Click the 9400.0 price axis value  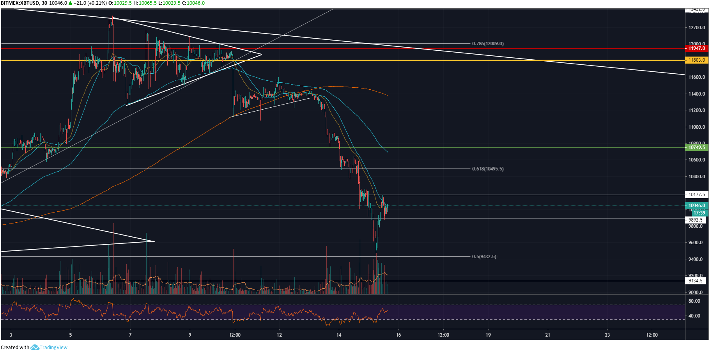[x=696, y=259]
